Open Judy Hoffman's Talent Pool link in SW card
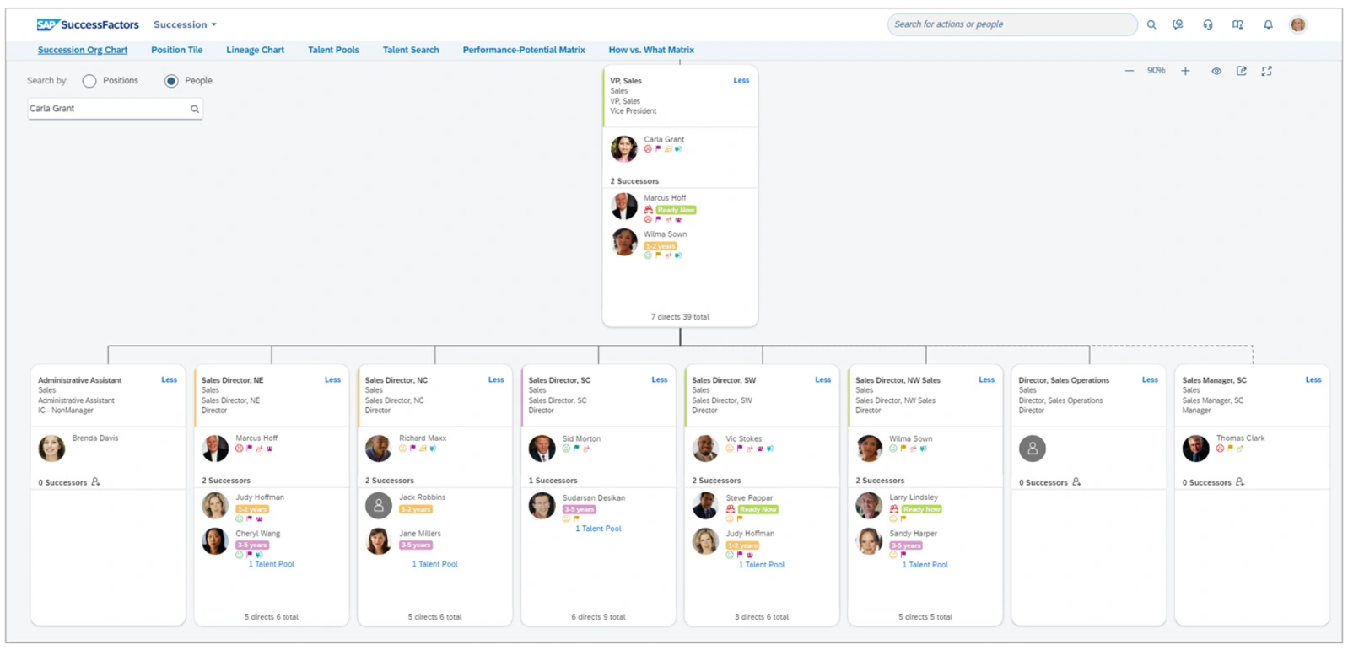 762,565
